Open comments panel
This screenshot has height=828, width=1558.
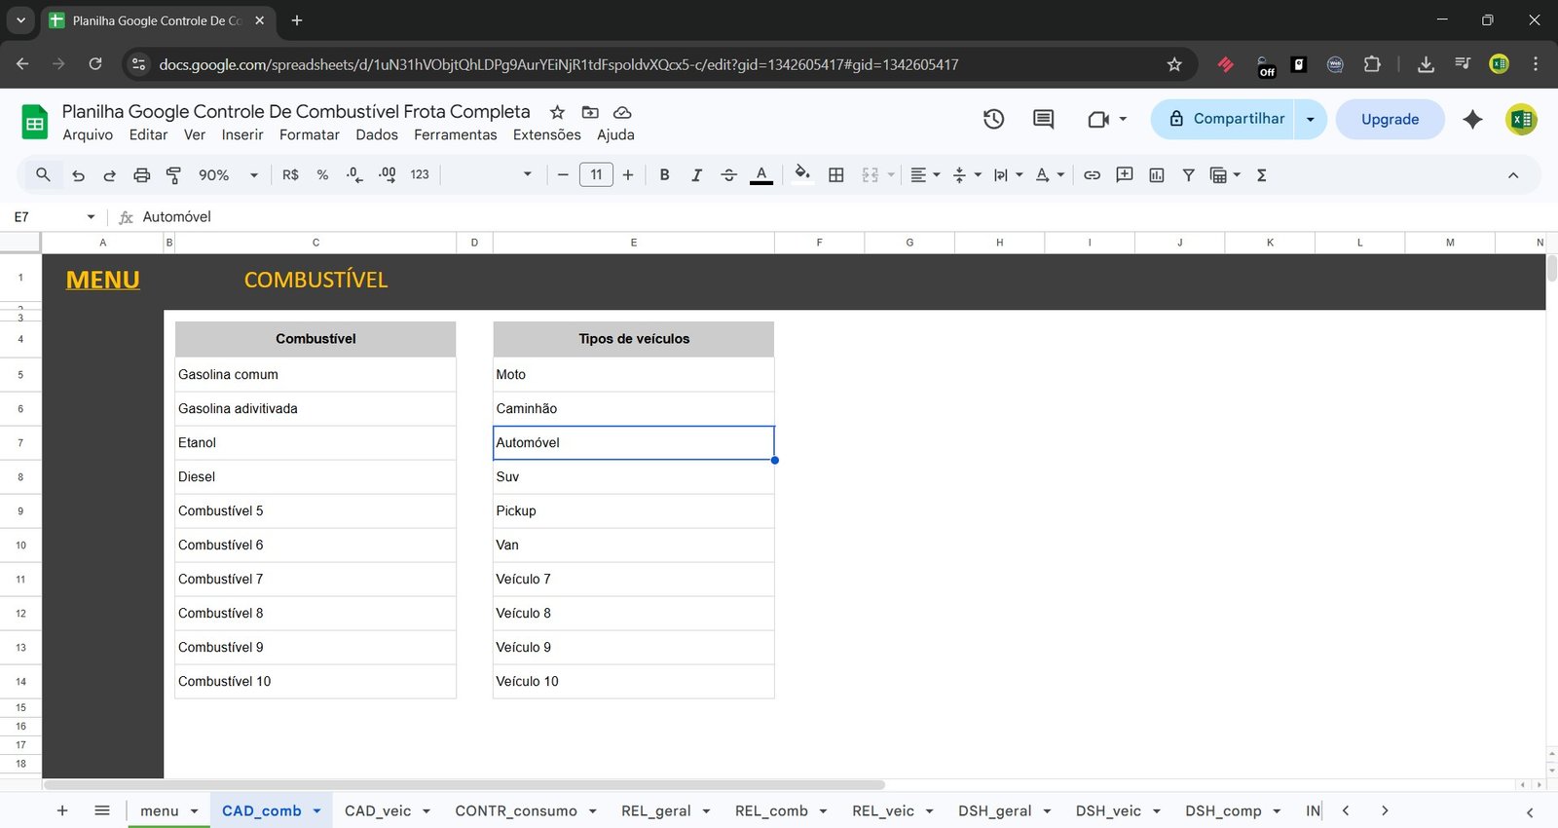point(1043,119)
